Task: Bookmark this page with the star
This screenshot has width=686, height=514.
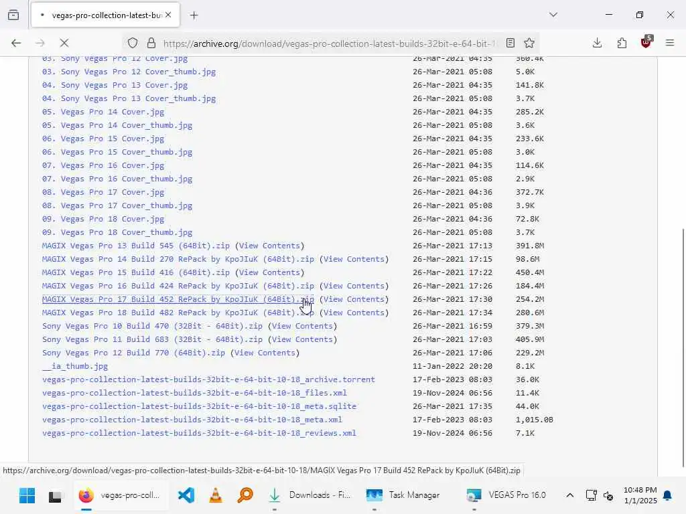Action: [529, 43]
